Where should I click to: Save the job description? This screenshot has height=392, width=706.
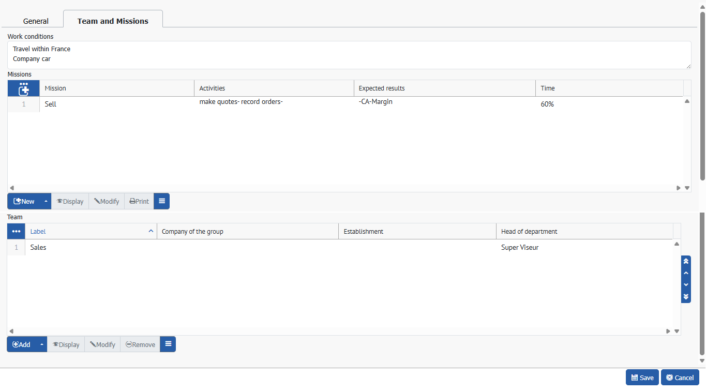[x=642, y=378]
